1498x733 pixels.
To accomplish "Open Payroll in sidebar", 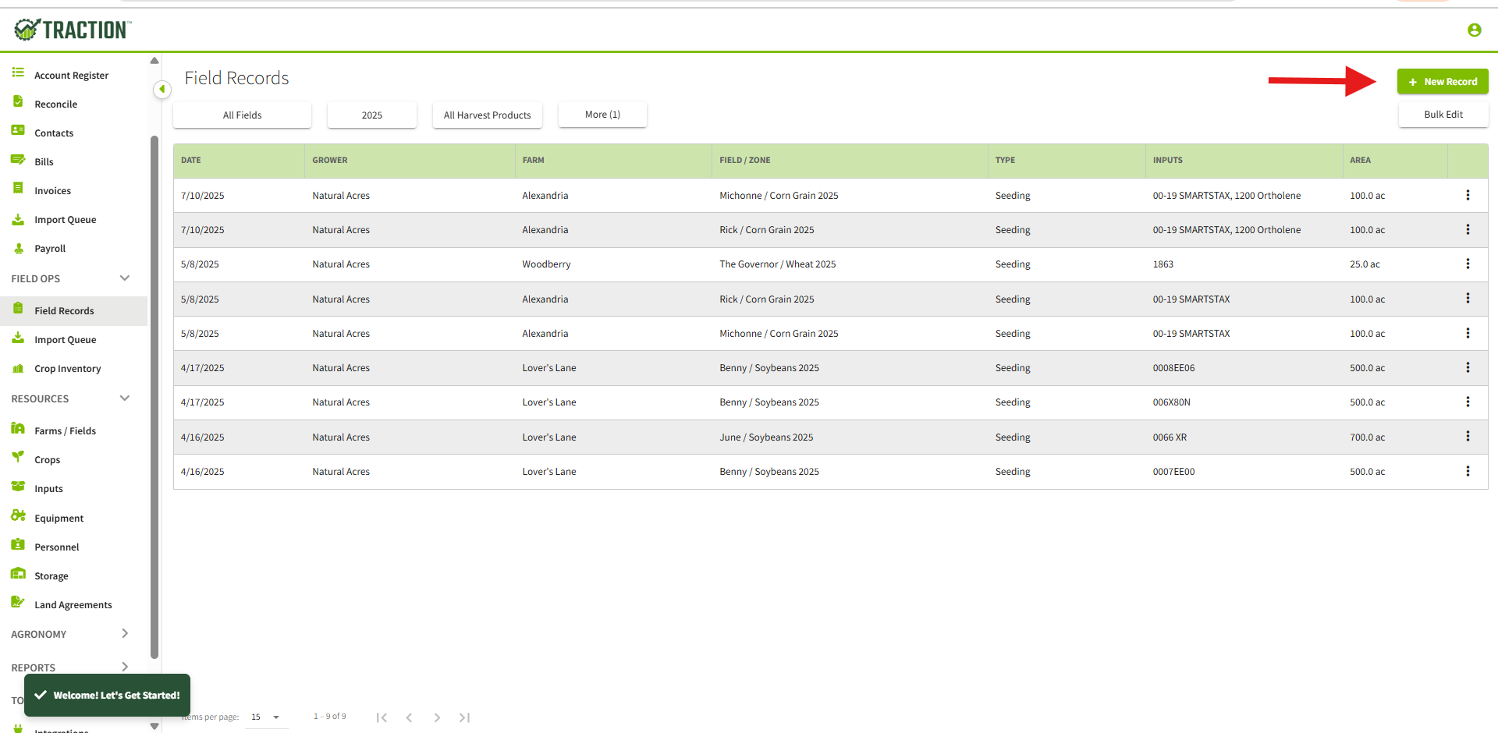I will pyautogui.click(x=50, y=249).
